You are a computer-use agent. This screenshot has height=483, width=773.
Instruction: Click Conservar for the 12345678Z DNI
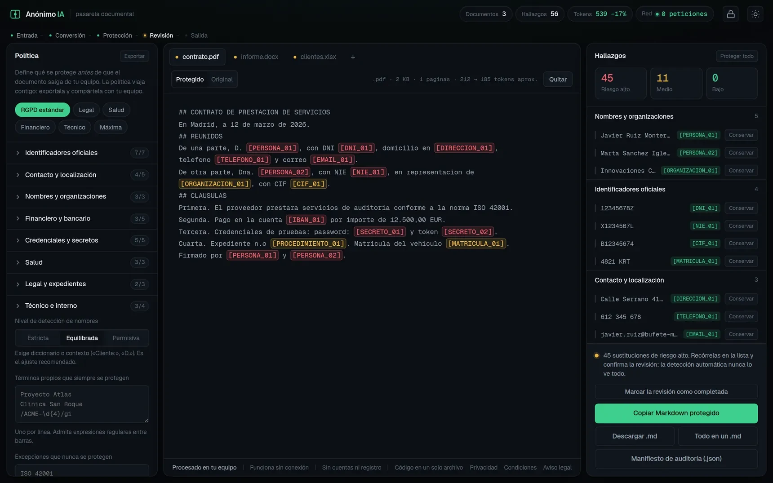click(741, 208)
